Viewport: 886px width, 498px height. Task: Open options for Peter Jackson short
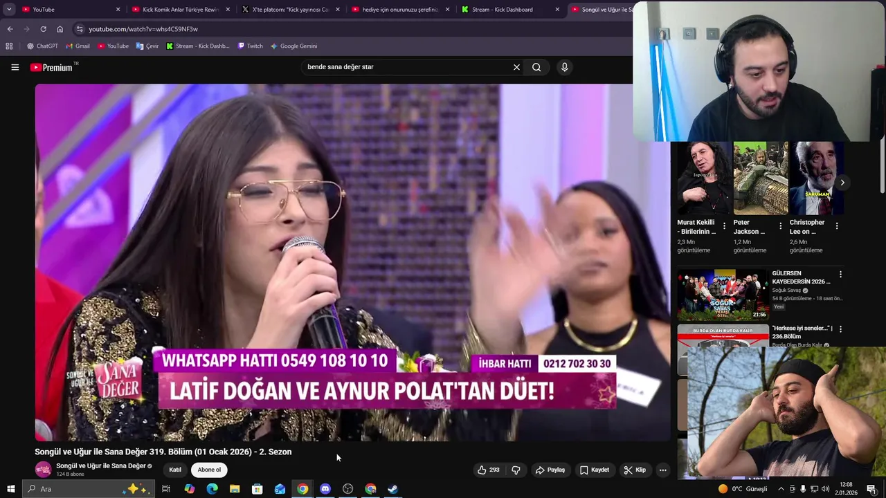[780, 226]
